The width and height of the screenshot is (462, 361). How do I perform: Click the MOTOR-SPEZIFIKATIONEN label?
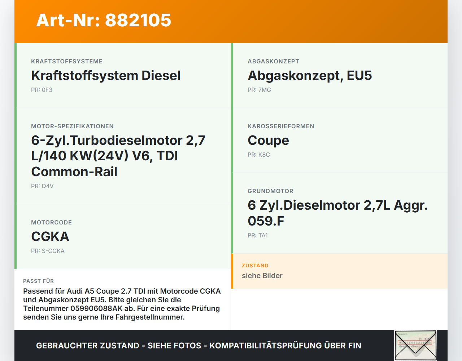click(x=72, y=126)
